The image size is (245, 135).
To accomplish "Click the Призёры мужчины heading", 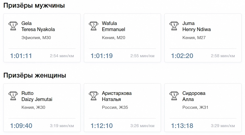I will click(x=34, y=6).
